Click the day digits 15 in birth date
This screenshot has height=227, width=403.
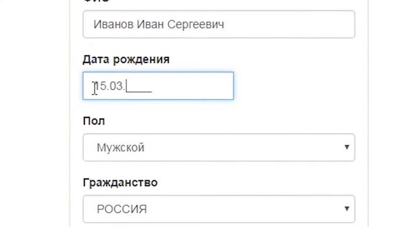(x=101, y=86)
